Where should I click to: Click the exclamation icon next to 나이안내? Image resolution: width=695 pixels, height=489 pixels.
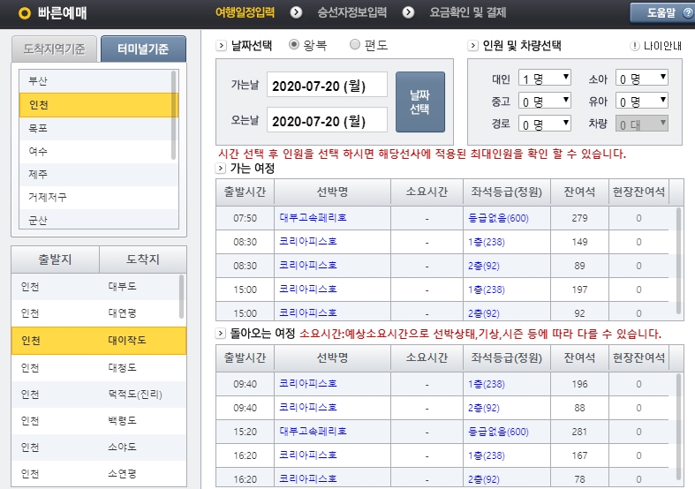635,46
